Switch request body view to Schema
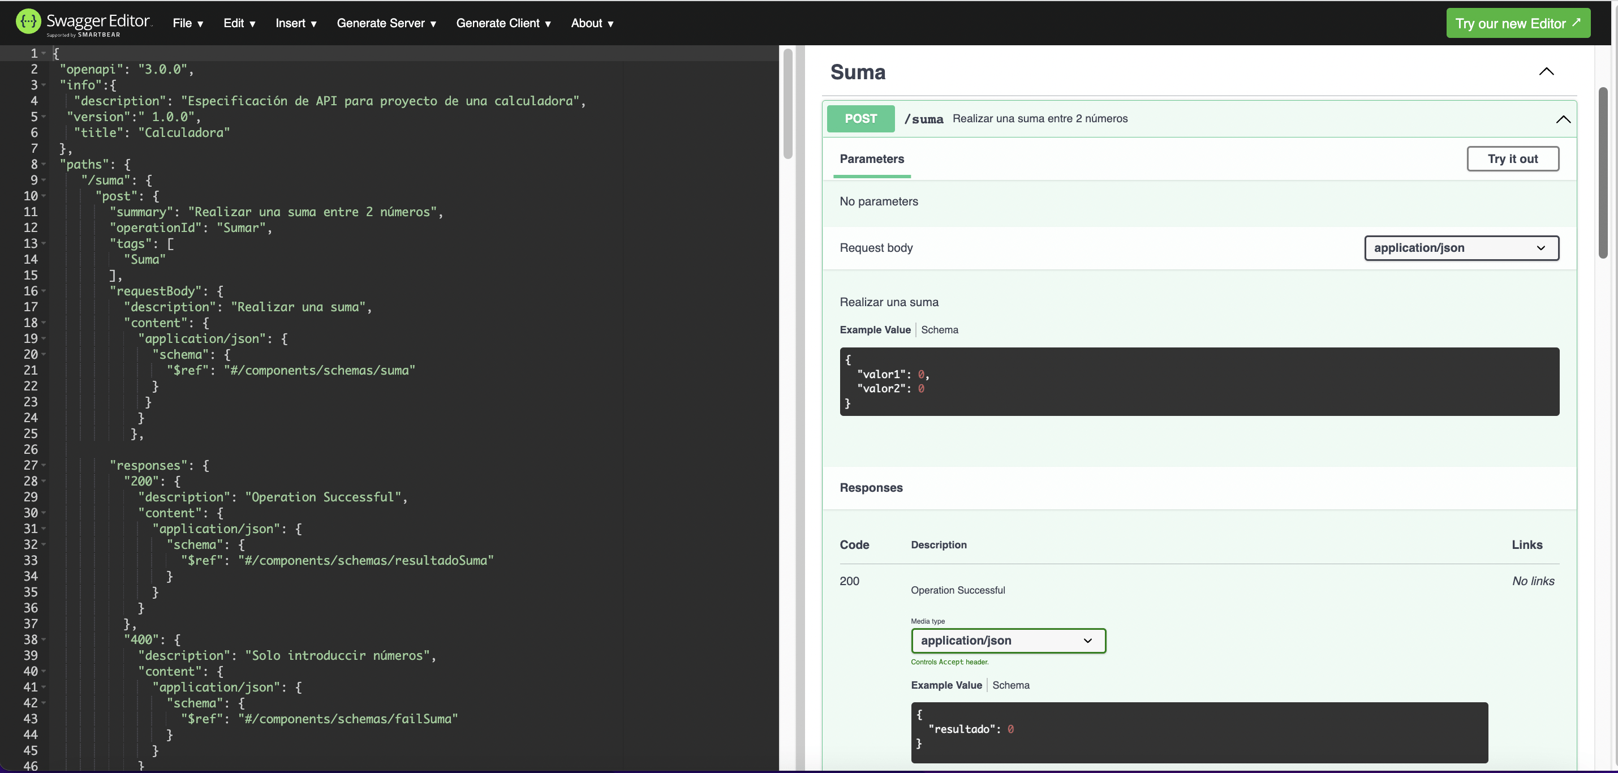1618x773 pixels. coord(939,330)
